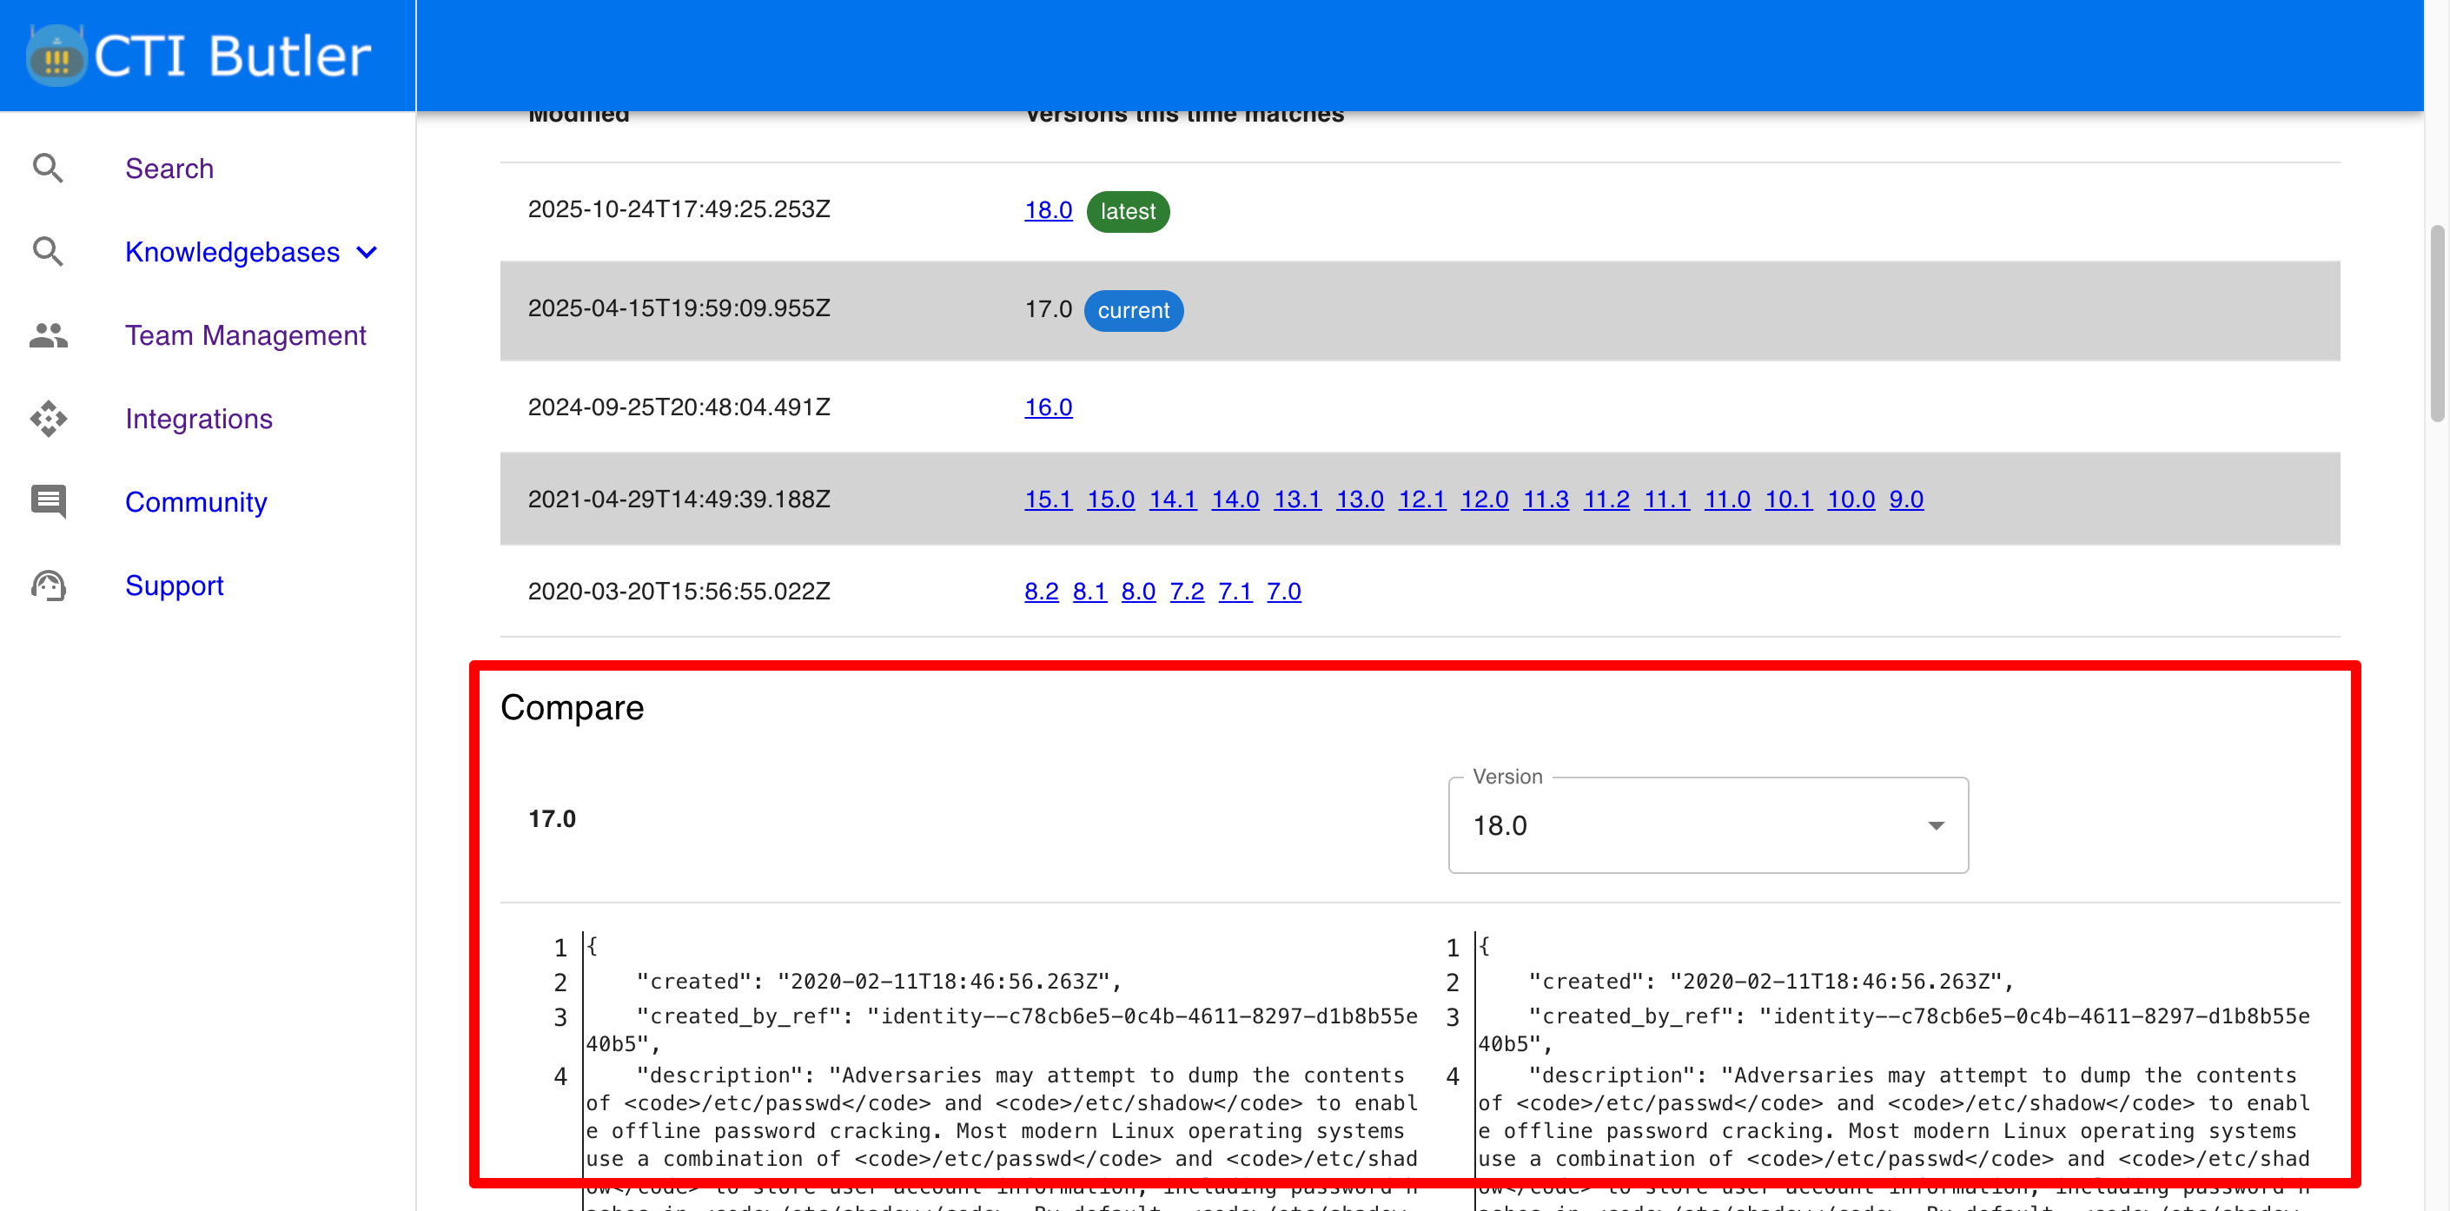
Task: Click the CTI Butler robot logo icon
Action: (57, 57)
